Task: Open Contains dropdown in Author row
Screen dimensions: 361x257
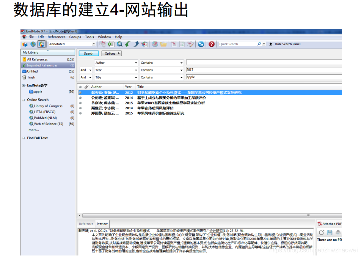Action: tap(181, 63)
